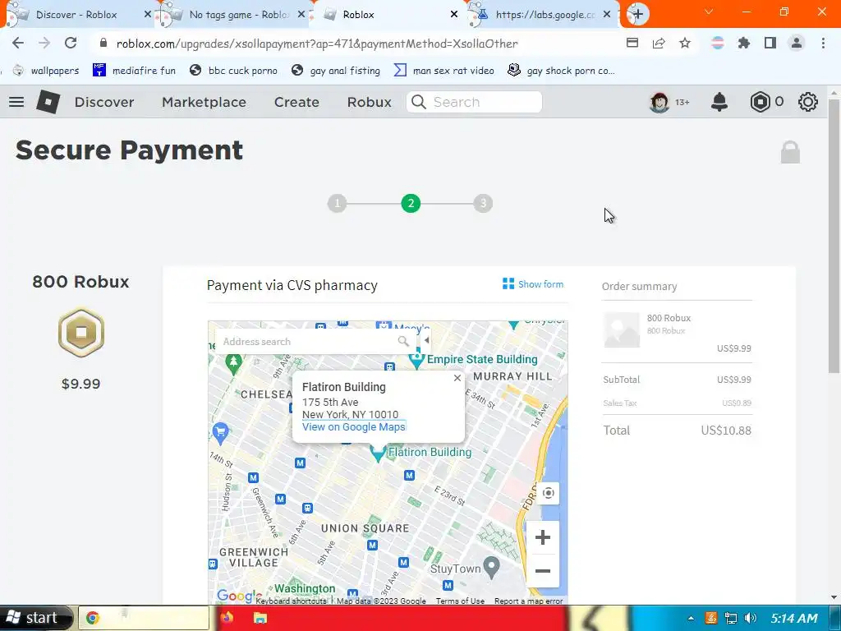This screenshot has height=631, width=841.
Task: Click Report a map error link
Action: click(x=528, y=601)
